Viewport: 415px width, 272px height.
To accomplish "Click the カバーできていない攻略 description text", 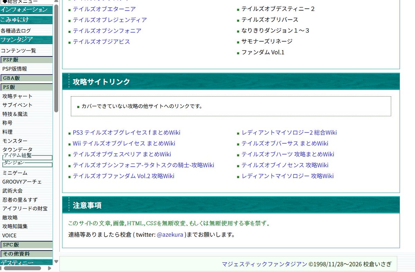I will point(142,106).
